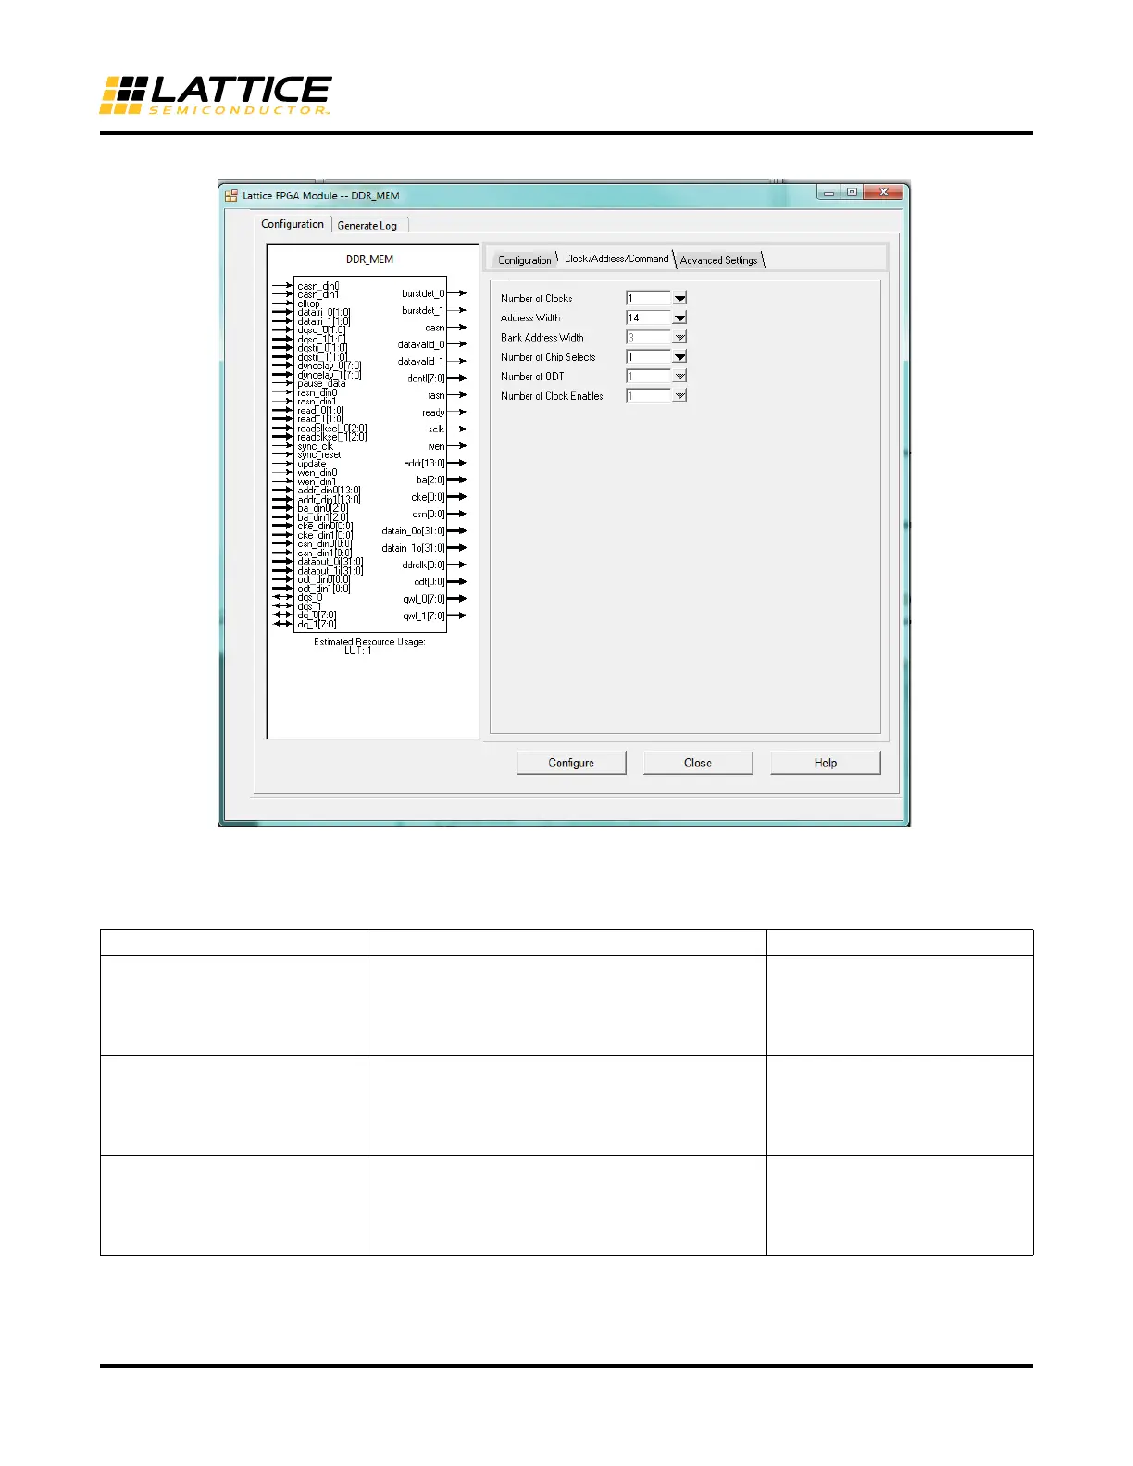Click the Help button
Screen dimensions: 1133x1466
826,763
